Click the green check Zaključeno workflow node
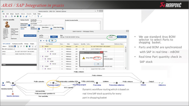The image size is (189, 106). [x=162, y=83]
